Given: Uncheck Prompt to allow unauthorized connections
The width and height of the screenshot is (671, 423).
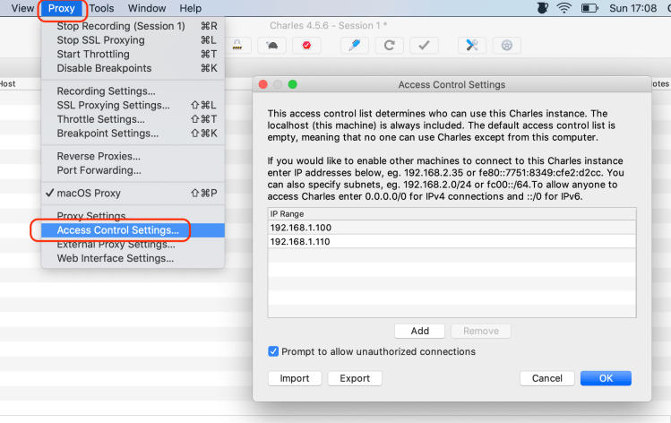Looking at the screenshot, I should pyautogui.click(x=274, y=351).
